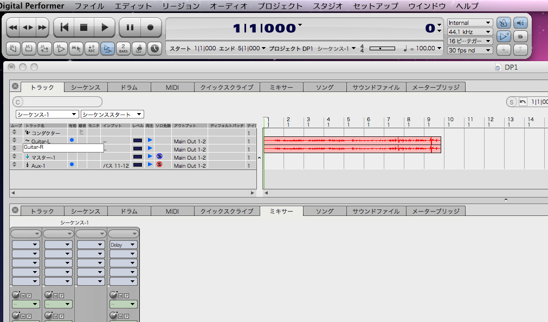Switch upper pane to クイックスクライブ tab
Screen dimensions: 548x322
tap(227, 87)
